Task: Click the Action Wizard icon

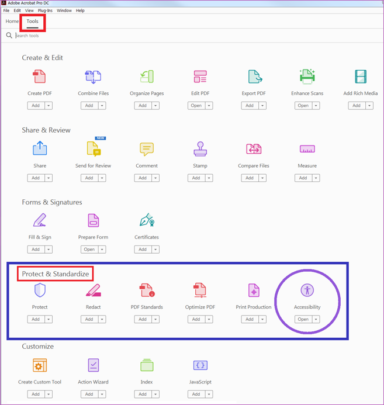Action: coord(93,365)
